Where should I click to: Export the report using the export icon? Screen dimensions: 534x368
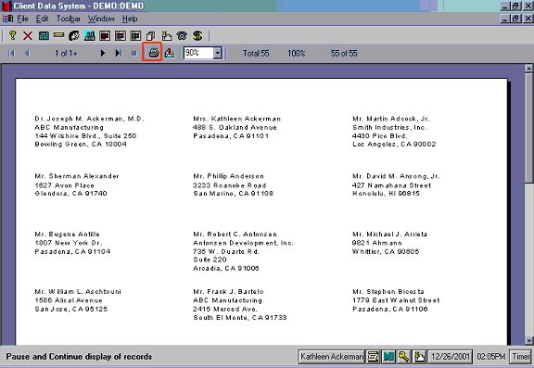(170, 53)
